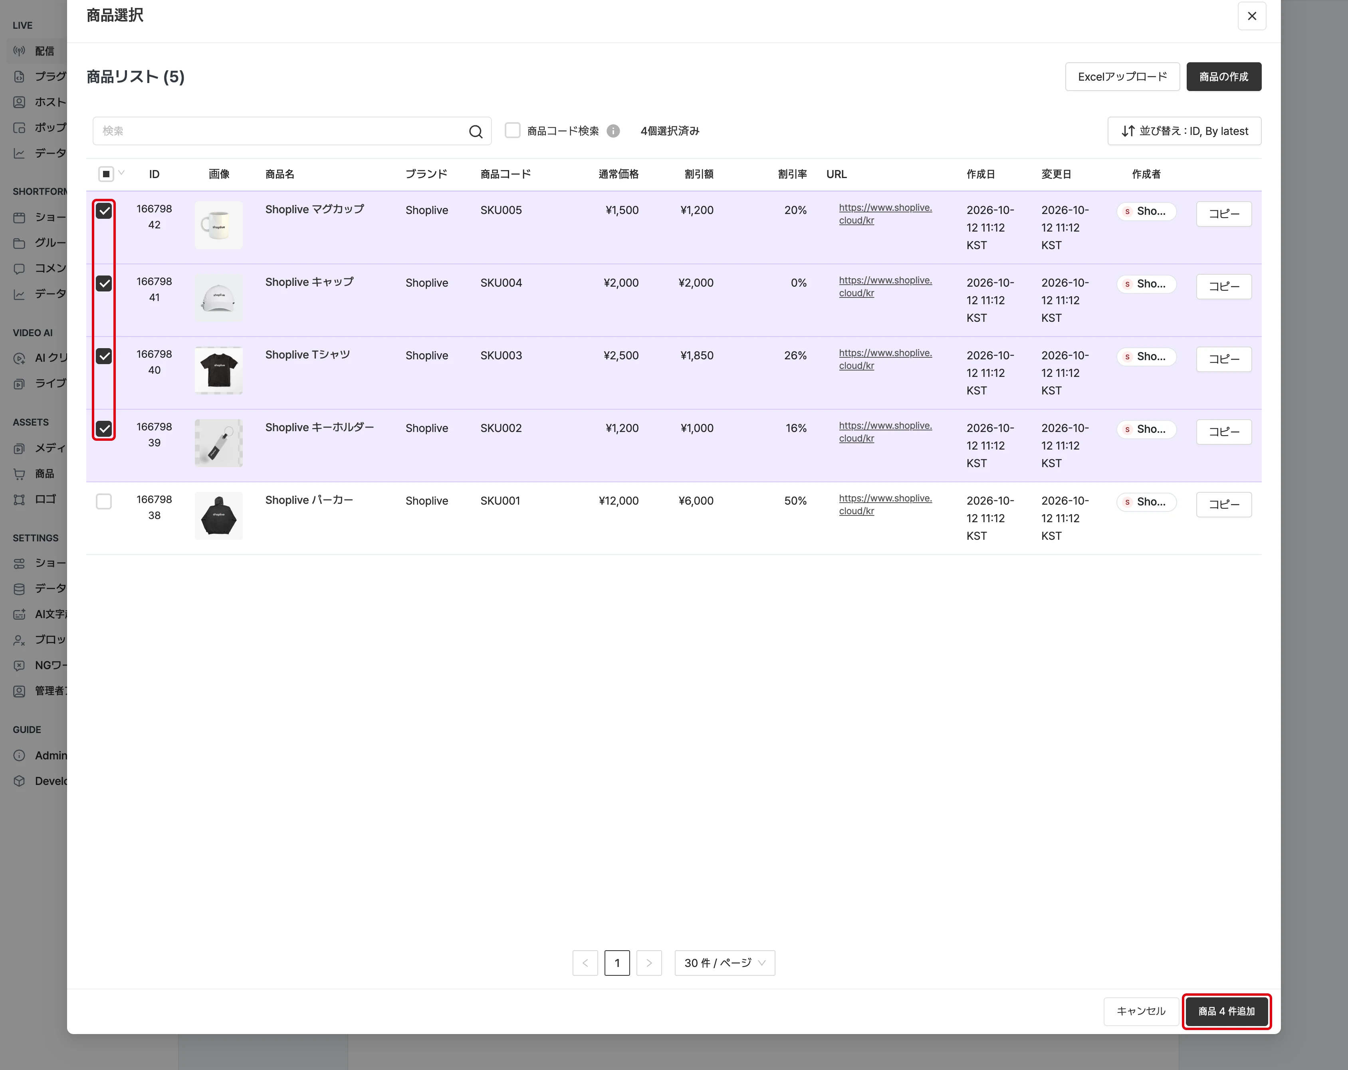The width and height of the screenshot is (1348, 1070).
Task: Toggle the select-all header checkbox
Action: [x=106, y=174]
